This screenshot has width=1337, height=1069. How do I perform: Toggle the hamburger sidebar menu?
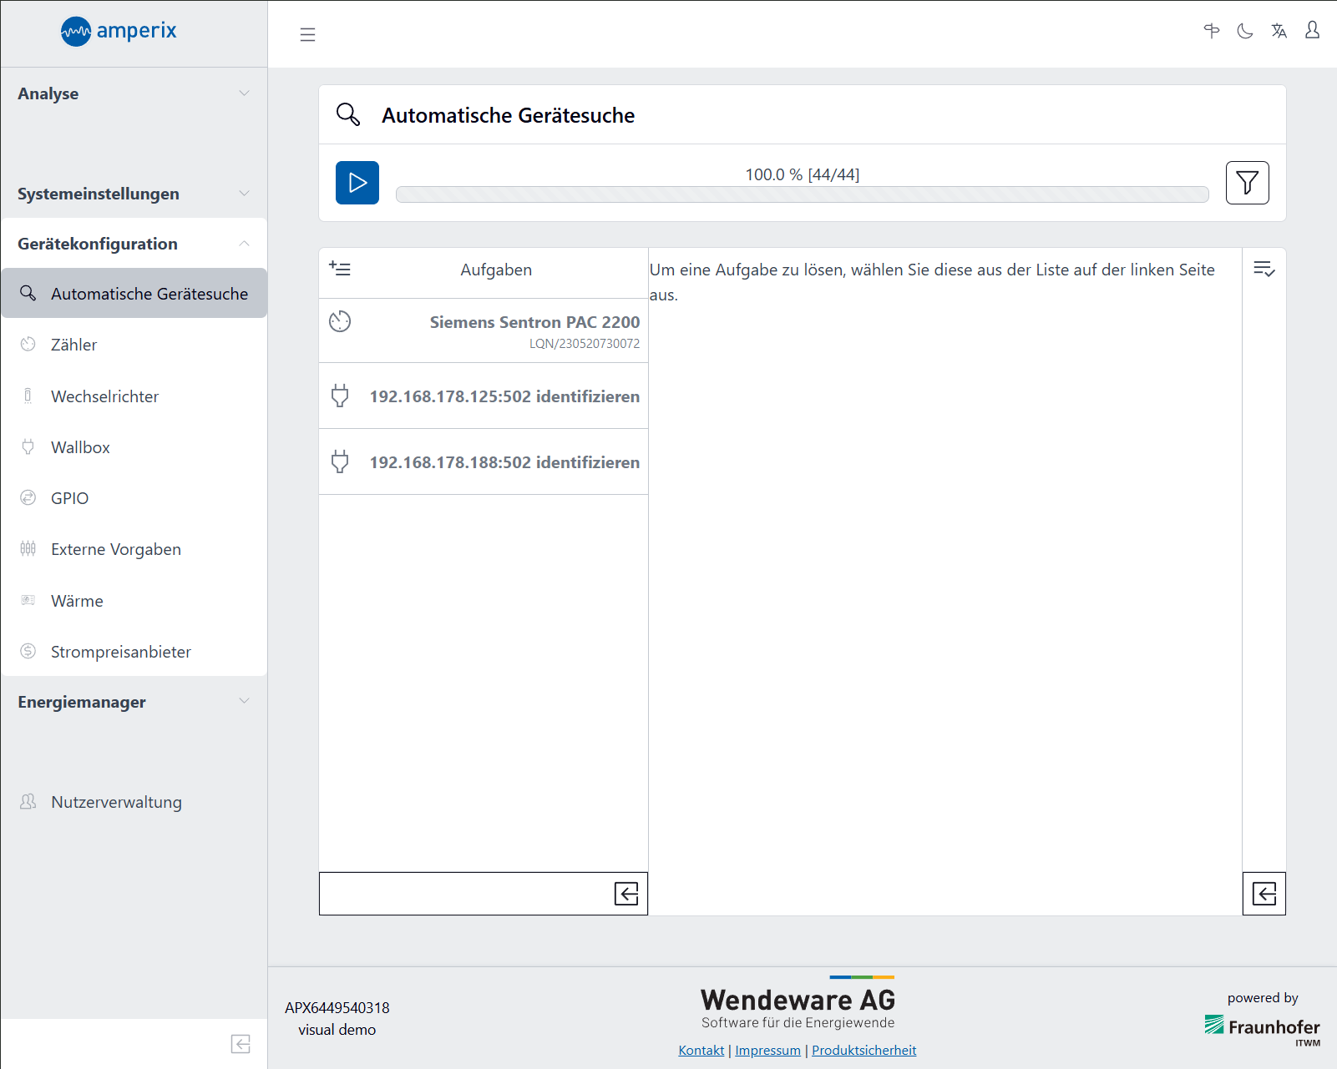click(x=307, y=34)
